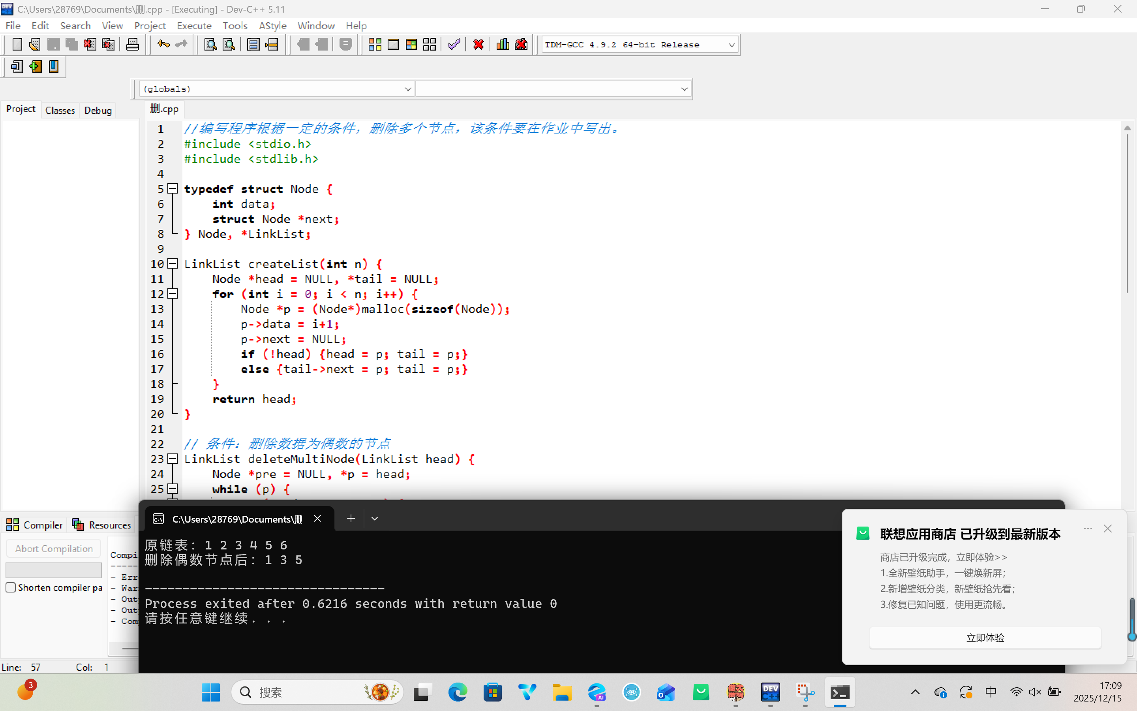Click the Abort Compilation button
The height and width of the screenshot is (711, 1137).
pos(54,549)
